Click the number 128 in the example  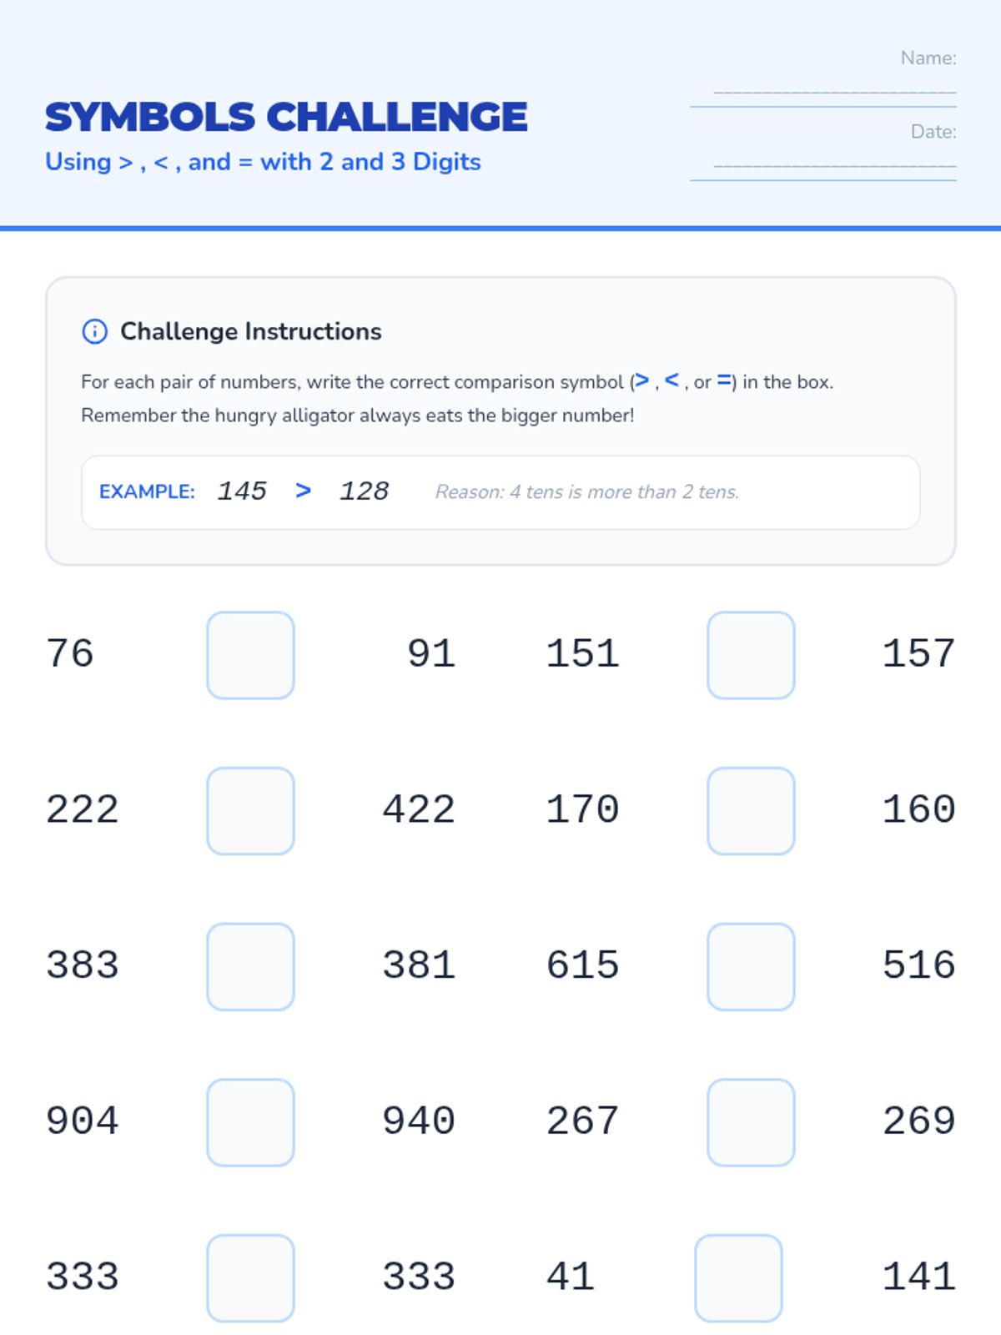(x=365, y=491)
